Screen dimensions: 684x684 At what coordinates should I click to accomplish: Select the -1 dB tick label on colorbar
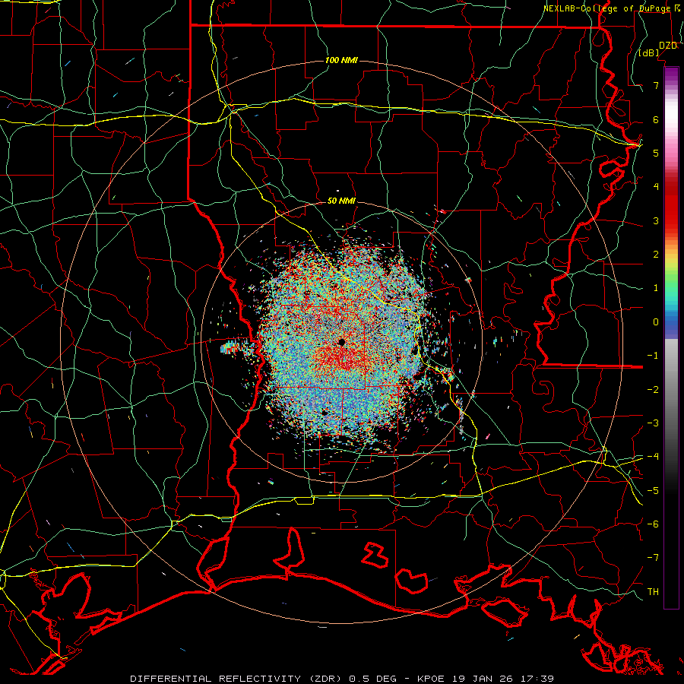point(653,356)
